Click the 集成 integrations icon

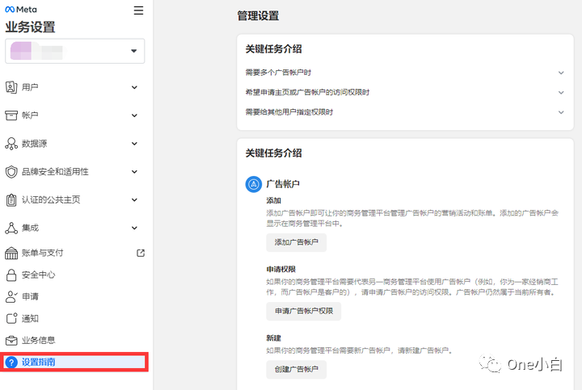pos(11,228)
